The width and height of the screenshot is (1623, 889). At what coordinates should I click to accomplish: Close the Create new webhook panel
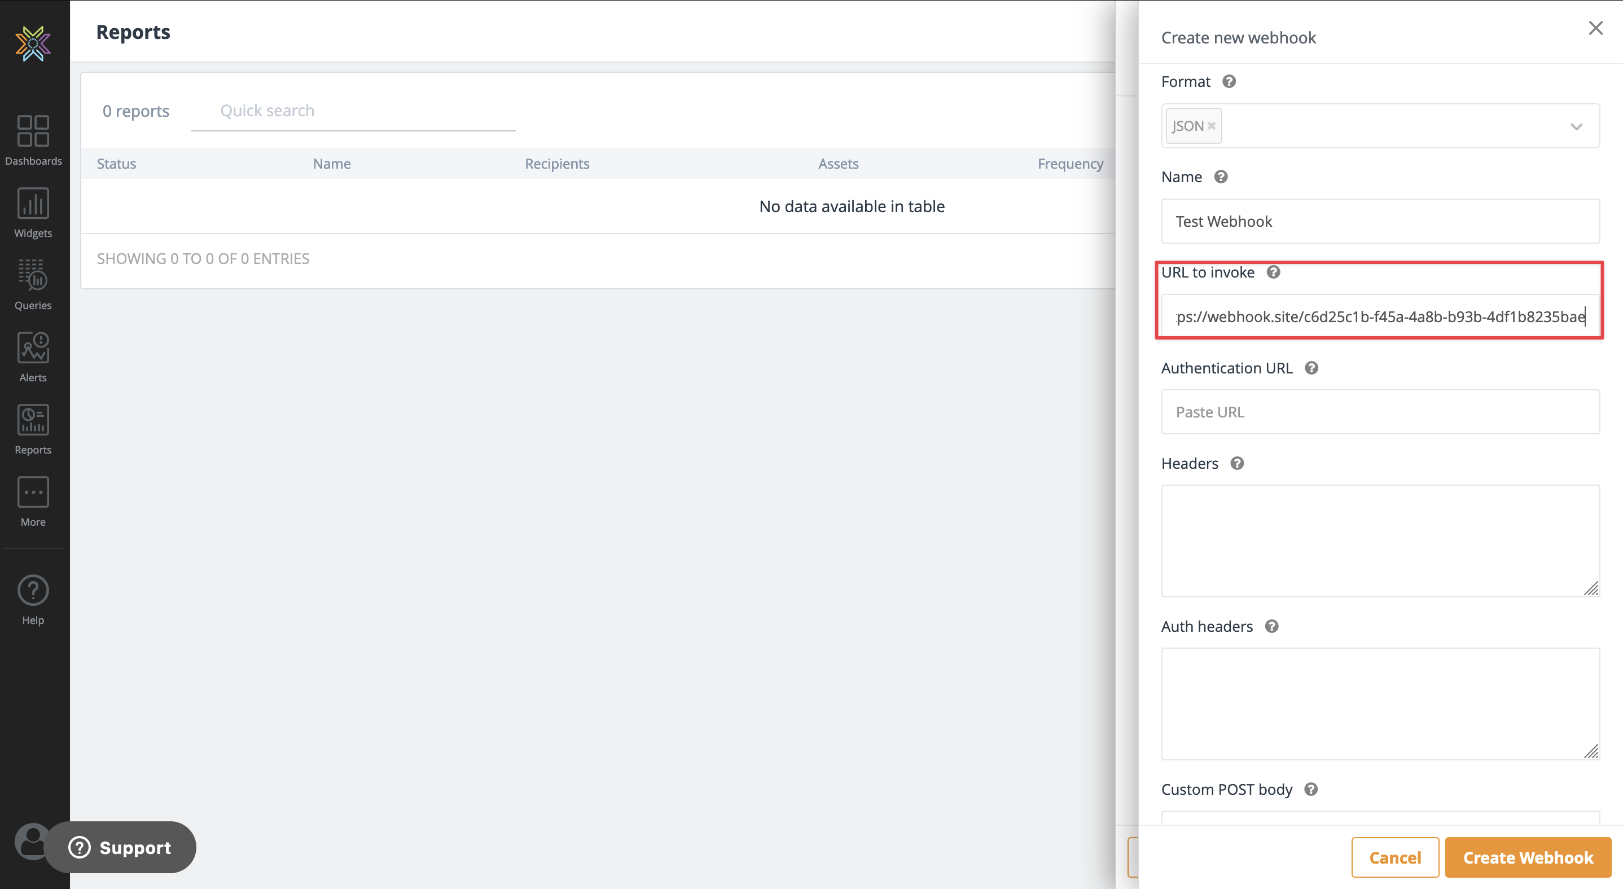1595,28
